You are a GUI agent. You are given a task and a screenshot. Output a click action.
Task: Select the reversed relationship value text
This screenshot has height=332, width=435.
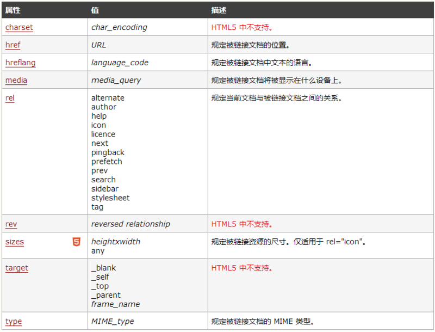tap(130, 224)
